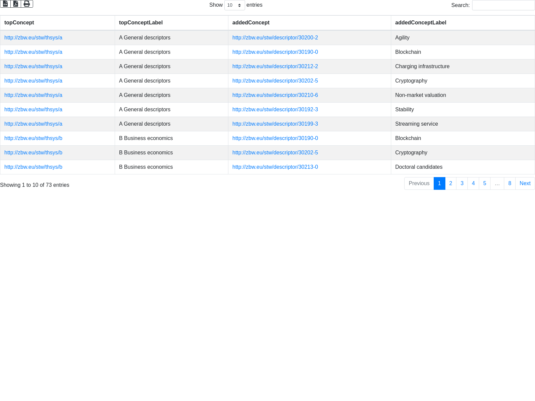Go to page 2 of results

(451, 183)
